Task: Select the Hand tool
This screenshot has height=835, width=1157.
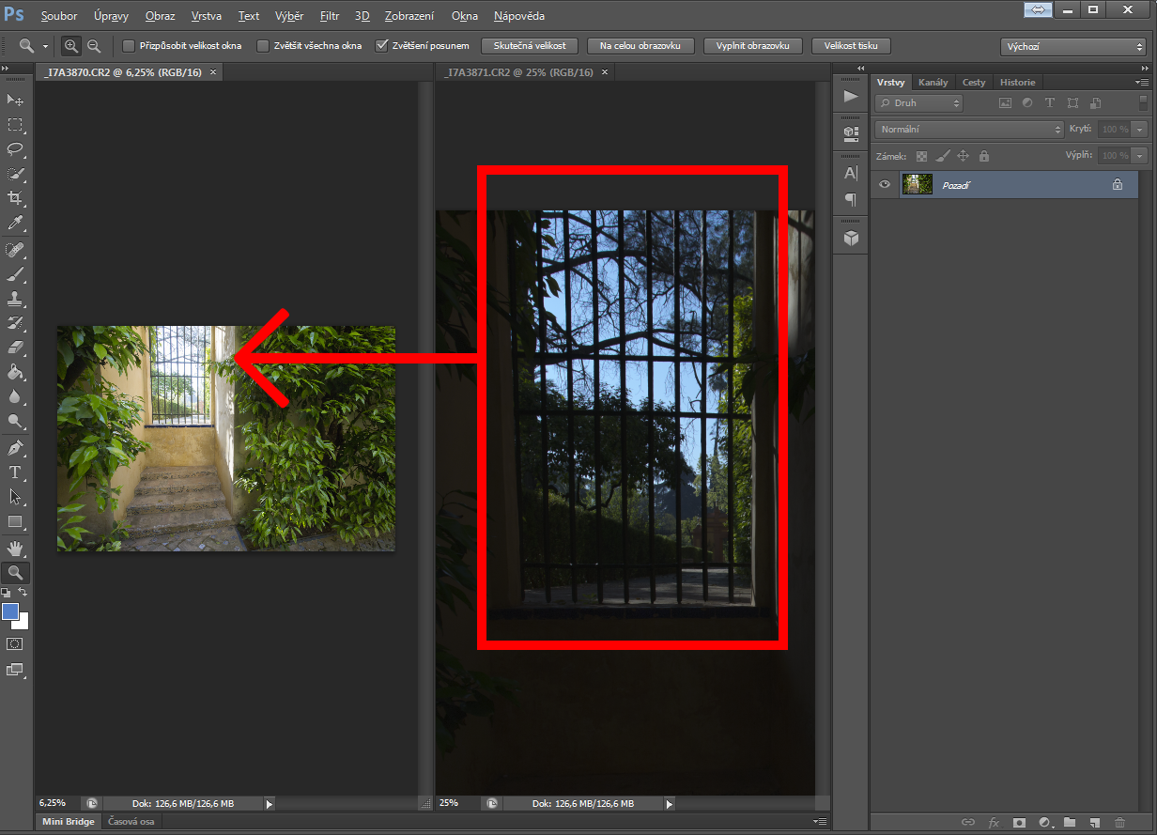Action: pyautogui.click(x=15, y=548)
